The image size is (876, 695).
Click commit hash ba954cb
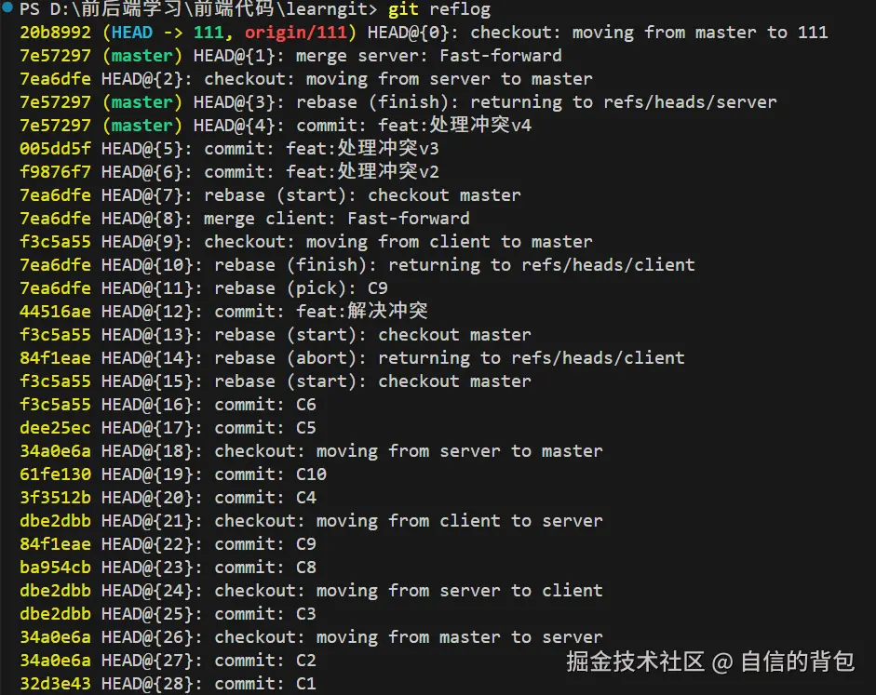pos(55,568)
